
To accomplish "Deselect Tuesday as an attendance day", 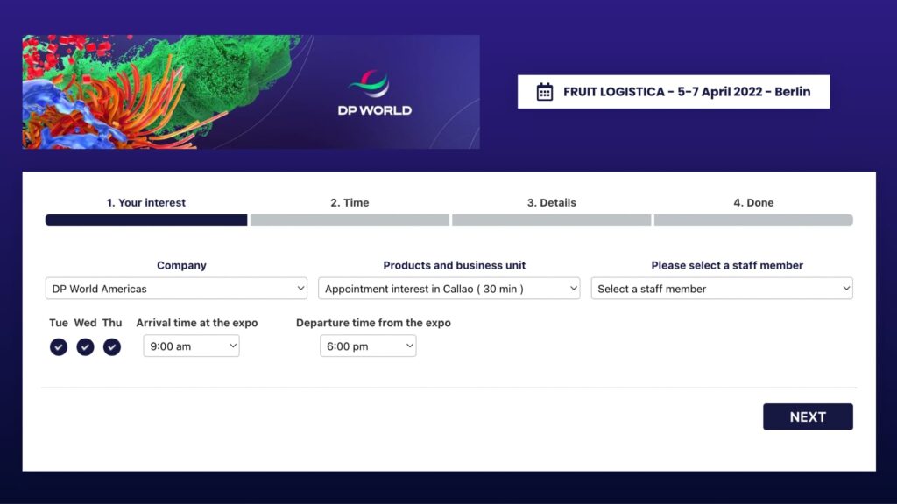I will [x=58, y=346].
